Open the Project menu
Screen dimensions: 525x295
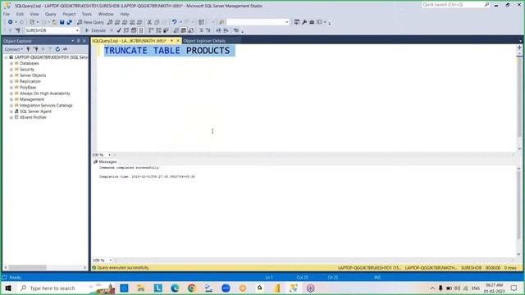tap(69, 14)
